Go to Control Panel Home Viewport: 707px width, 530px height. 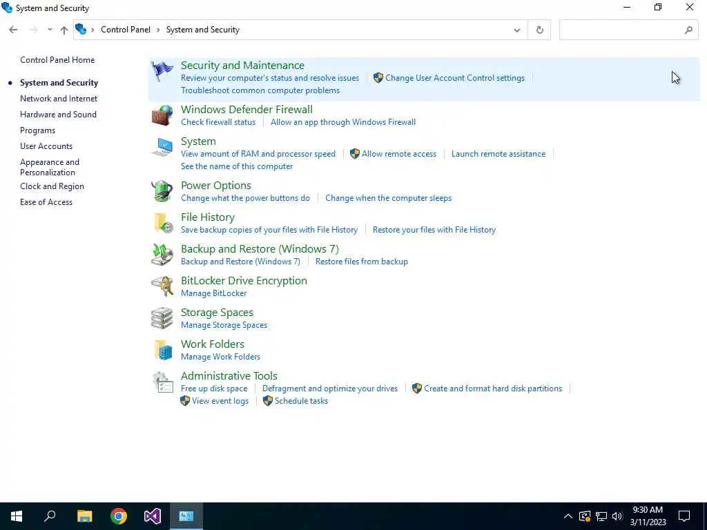click(57, 60)
